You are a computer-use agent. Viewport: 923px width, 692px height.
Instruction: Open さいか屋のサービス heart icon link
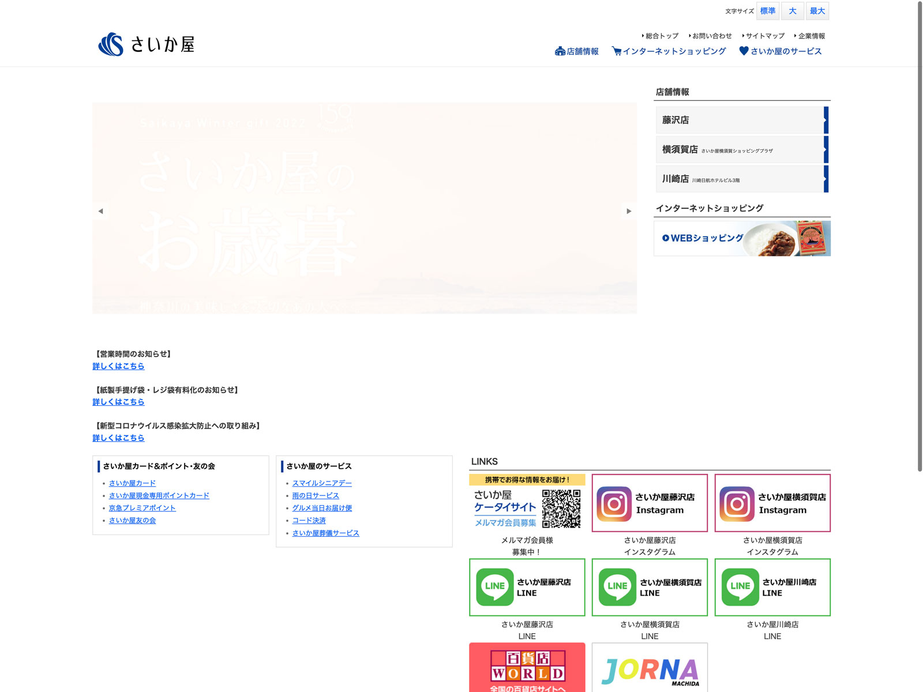(781, 51)
